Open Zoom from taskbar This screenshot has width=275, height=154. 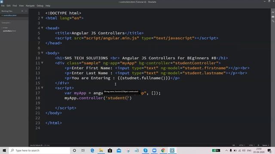tap(154, 150)
